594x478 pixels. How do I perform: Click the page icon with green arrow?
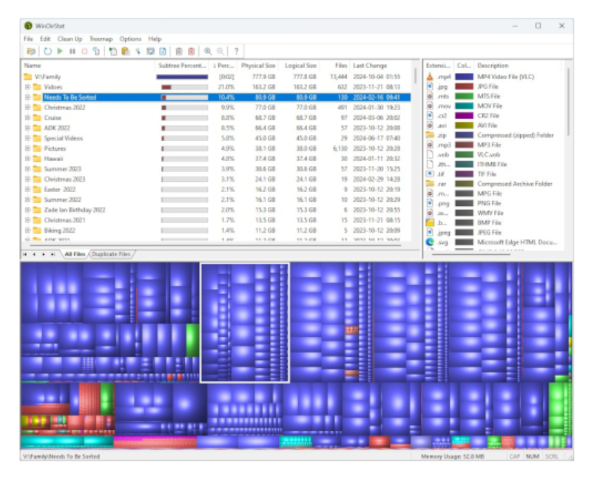[x=113, y=51]
